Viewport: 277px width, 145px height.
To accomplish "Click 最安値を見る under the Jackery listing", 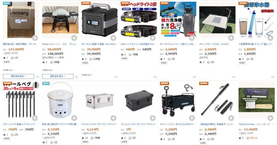I will coord(19,76).
